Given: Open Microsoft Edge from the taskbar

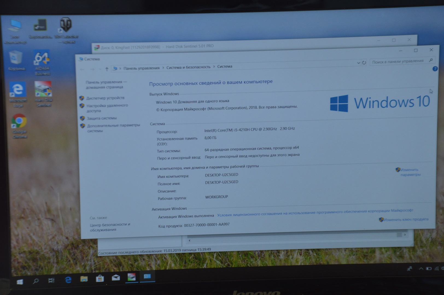Looking at the screenshot, I should [68, 279].
